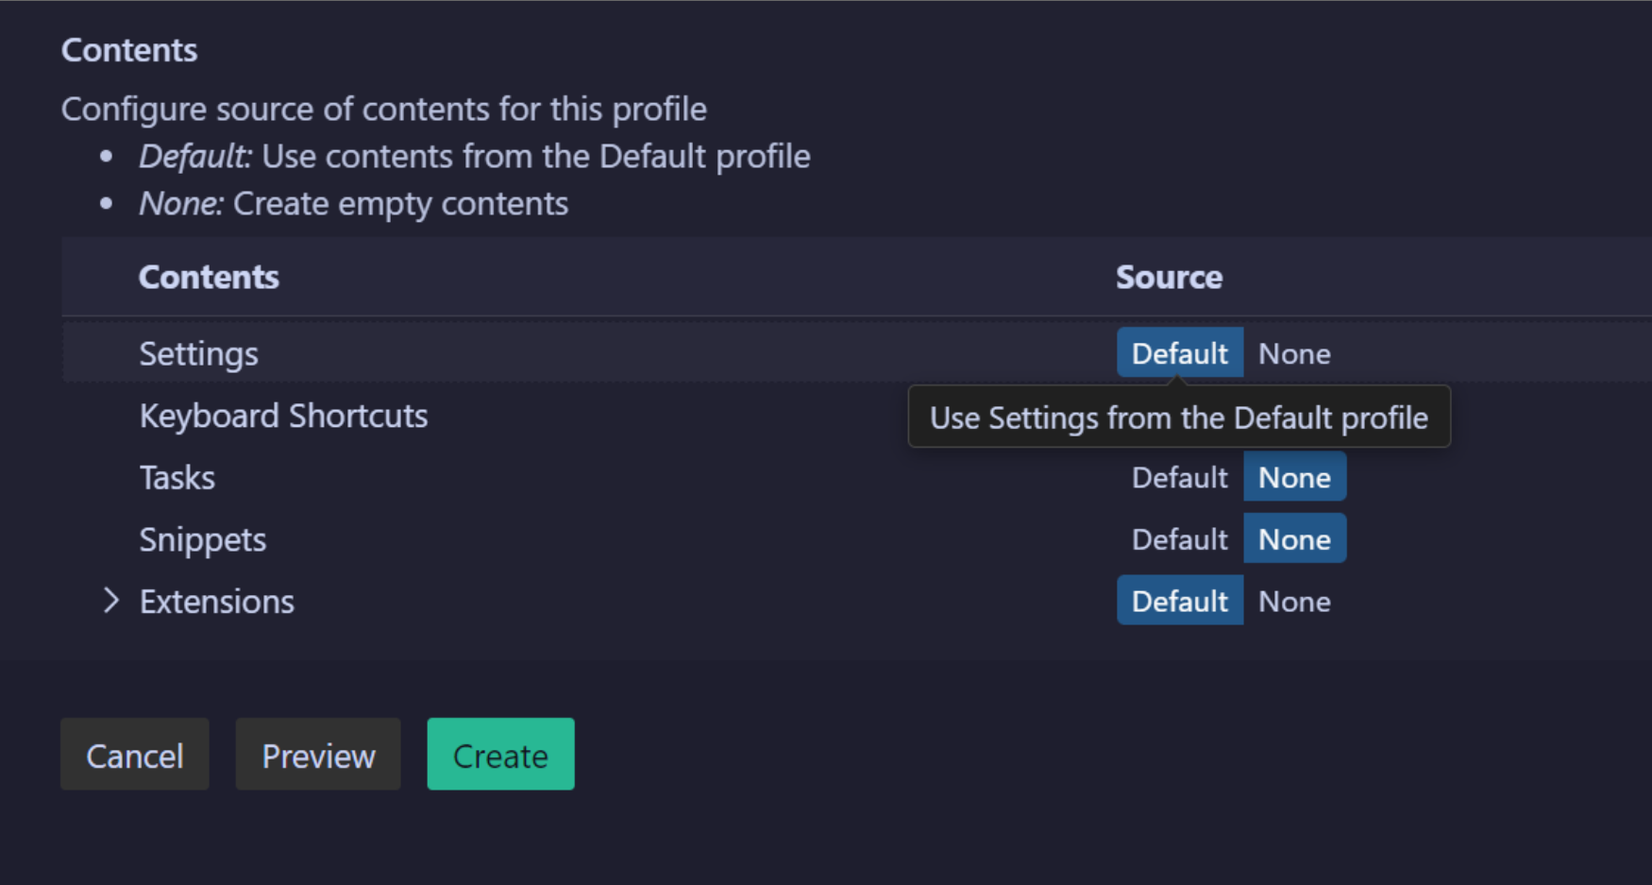Click the Source column header

pos(1169,277)
